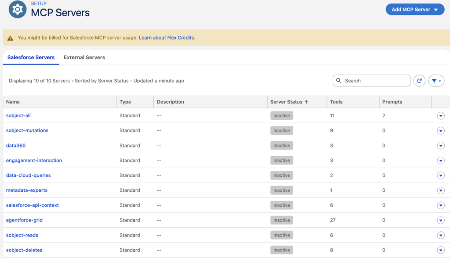Click the Inactive badge for sobject-all
This screenshot has height=258, width=450.
click(282, 115)
